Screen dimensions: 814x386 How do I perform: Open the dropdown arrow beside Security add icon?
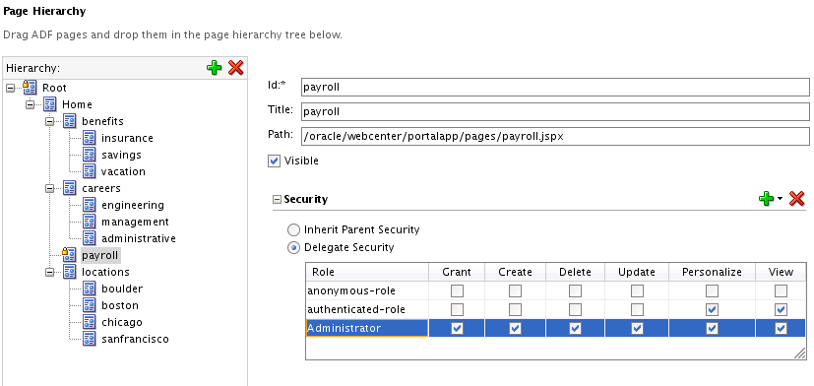click(780, 199)
